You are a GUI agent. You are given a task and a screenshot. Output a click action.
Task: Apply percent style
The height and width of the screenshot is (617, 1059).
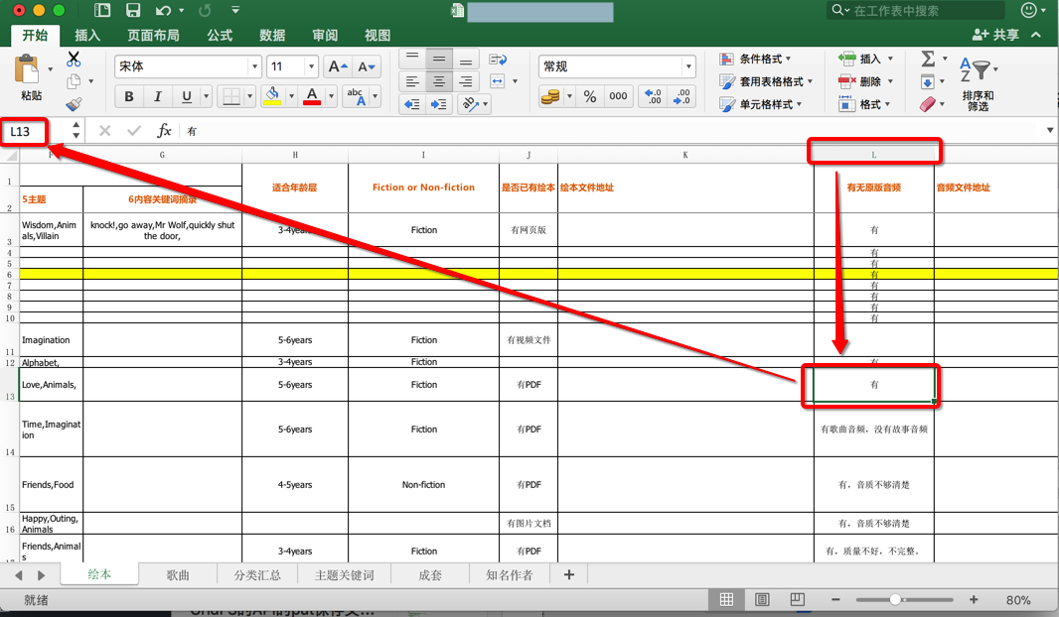[x=590, y=96]
